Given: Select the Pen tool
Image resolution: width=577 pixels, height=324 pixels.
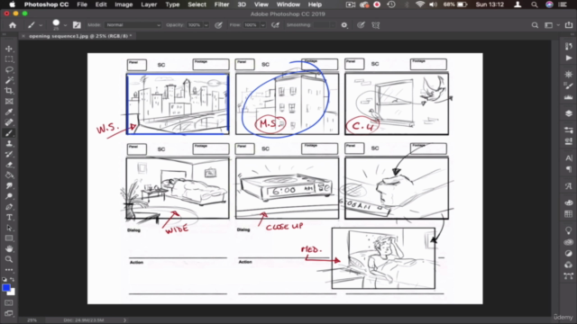Looking at the screenshot, I should point(9,207).
